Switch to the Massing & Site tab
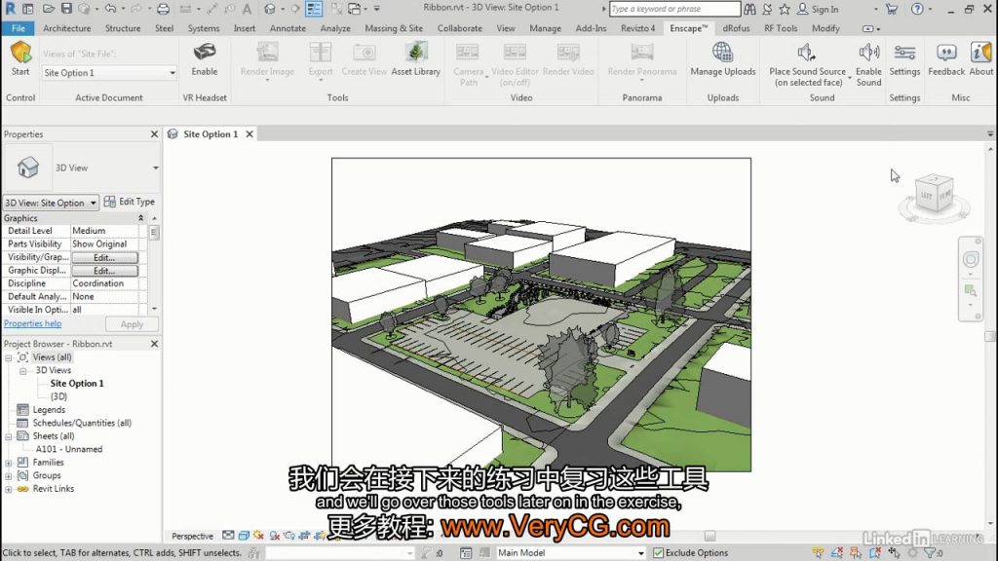The height and width of the screenshot is (561, 998). coord(394,28)
